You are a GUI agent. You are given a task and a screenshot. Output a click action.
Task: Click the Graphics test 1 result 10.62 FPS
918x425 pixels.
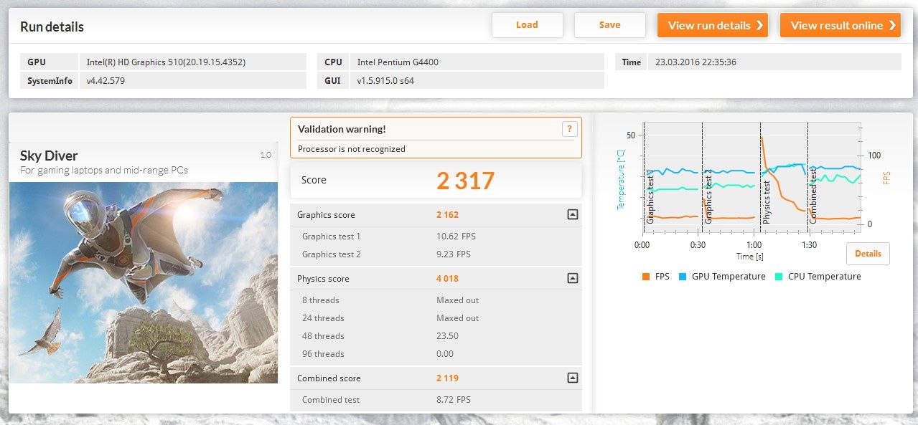coord(456,236)
